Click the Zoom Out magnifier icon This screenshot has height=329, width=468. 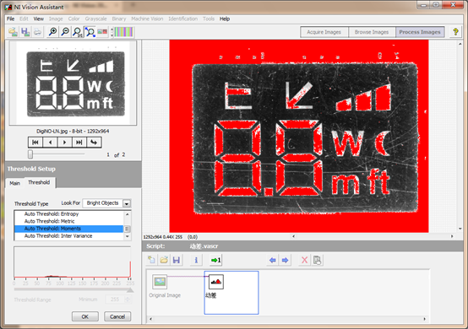(65, 31)
